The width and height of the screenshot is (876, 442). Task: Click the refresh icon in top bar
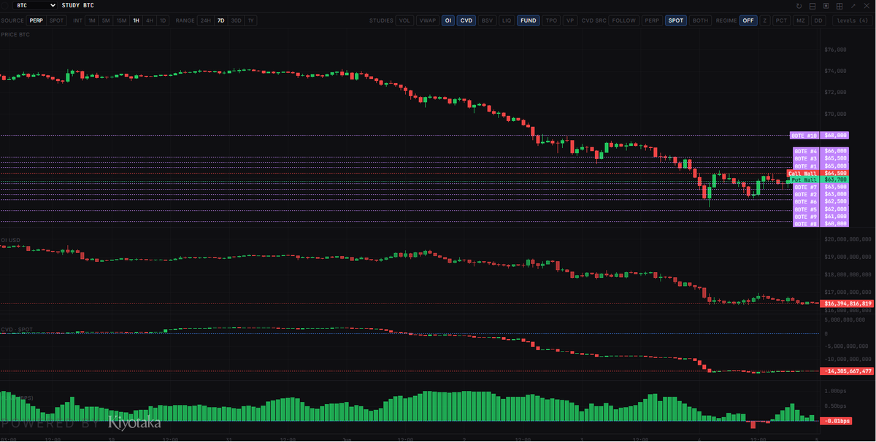(x=799, y=6)
